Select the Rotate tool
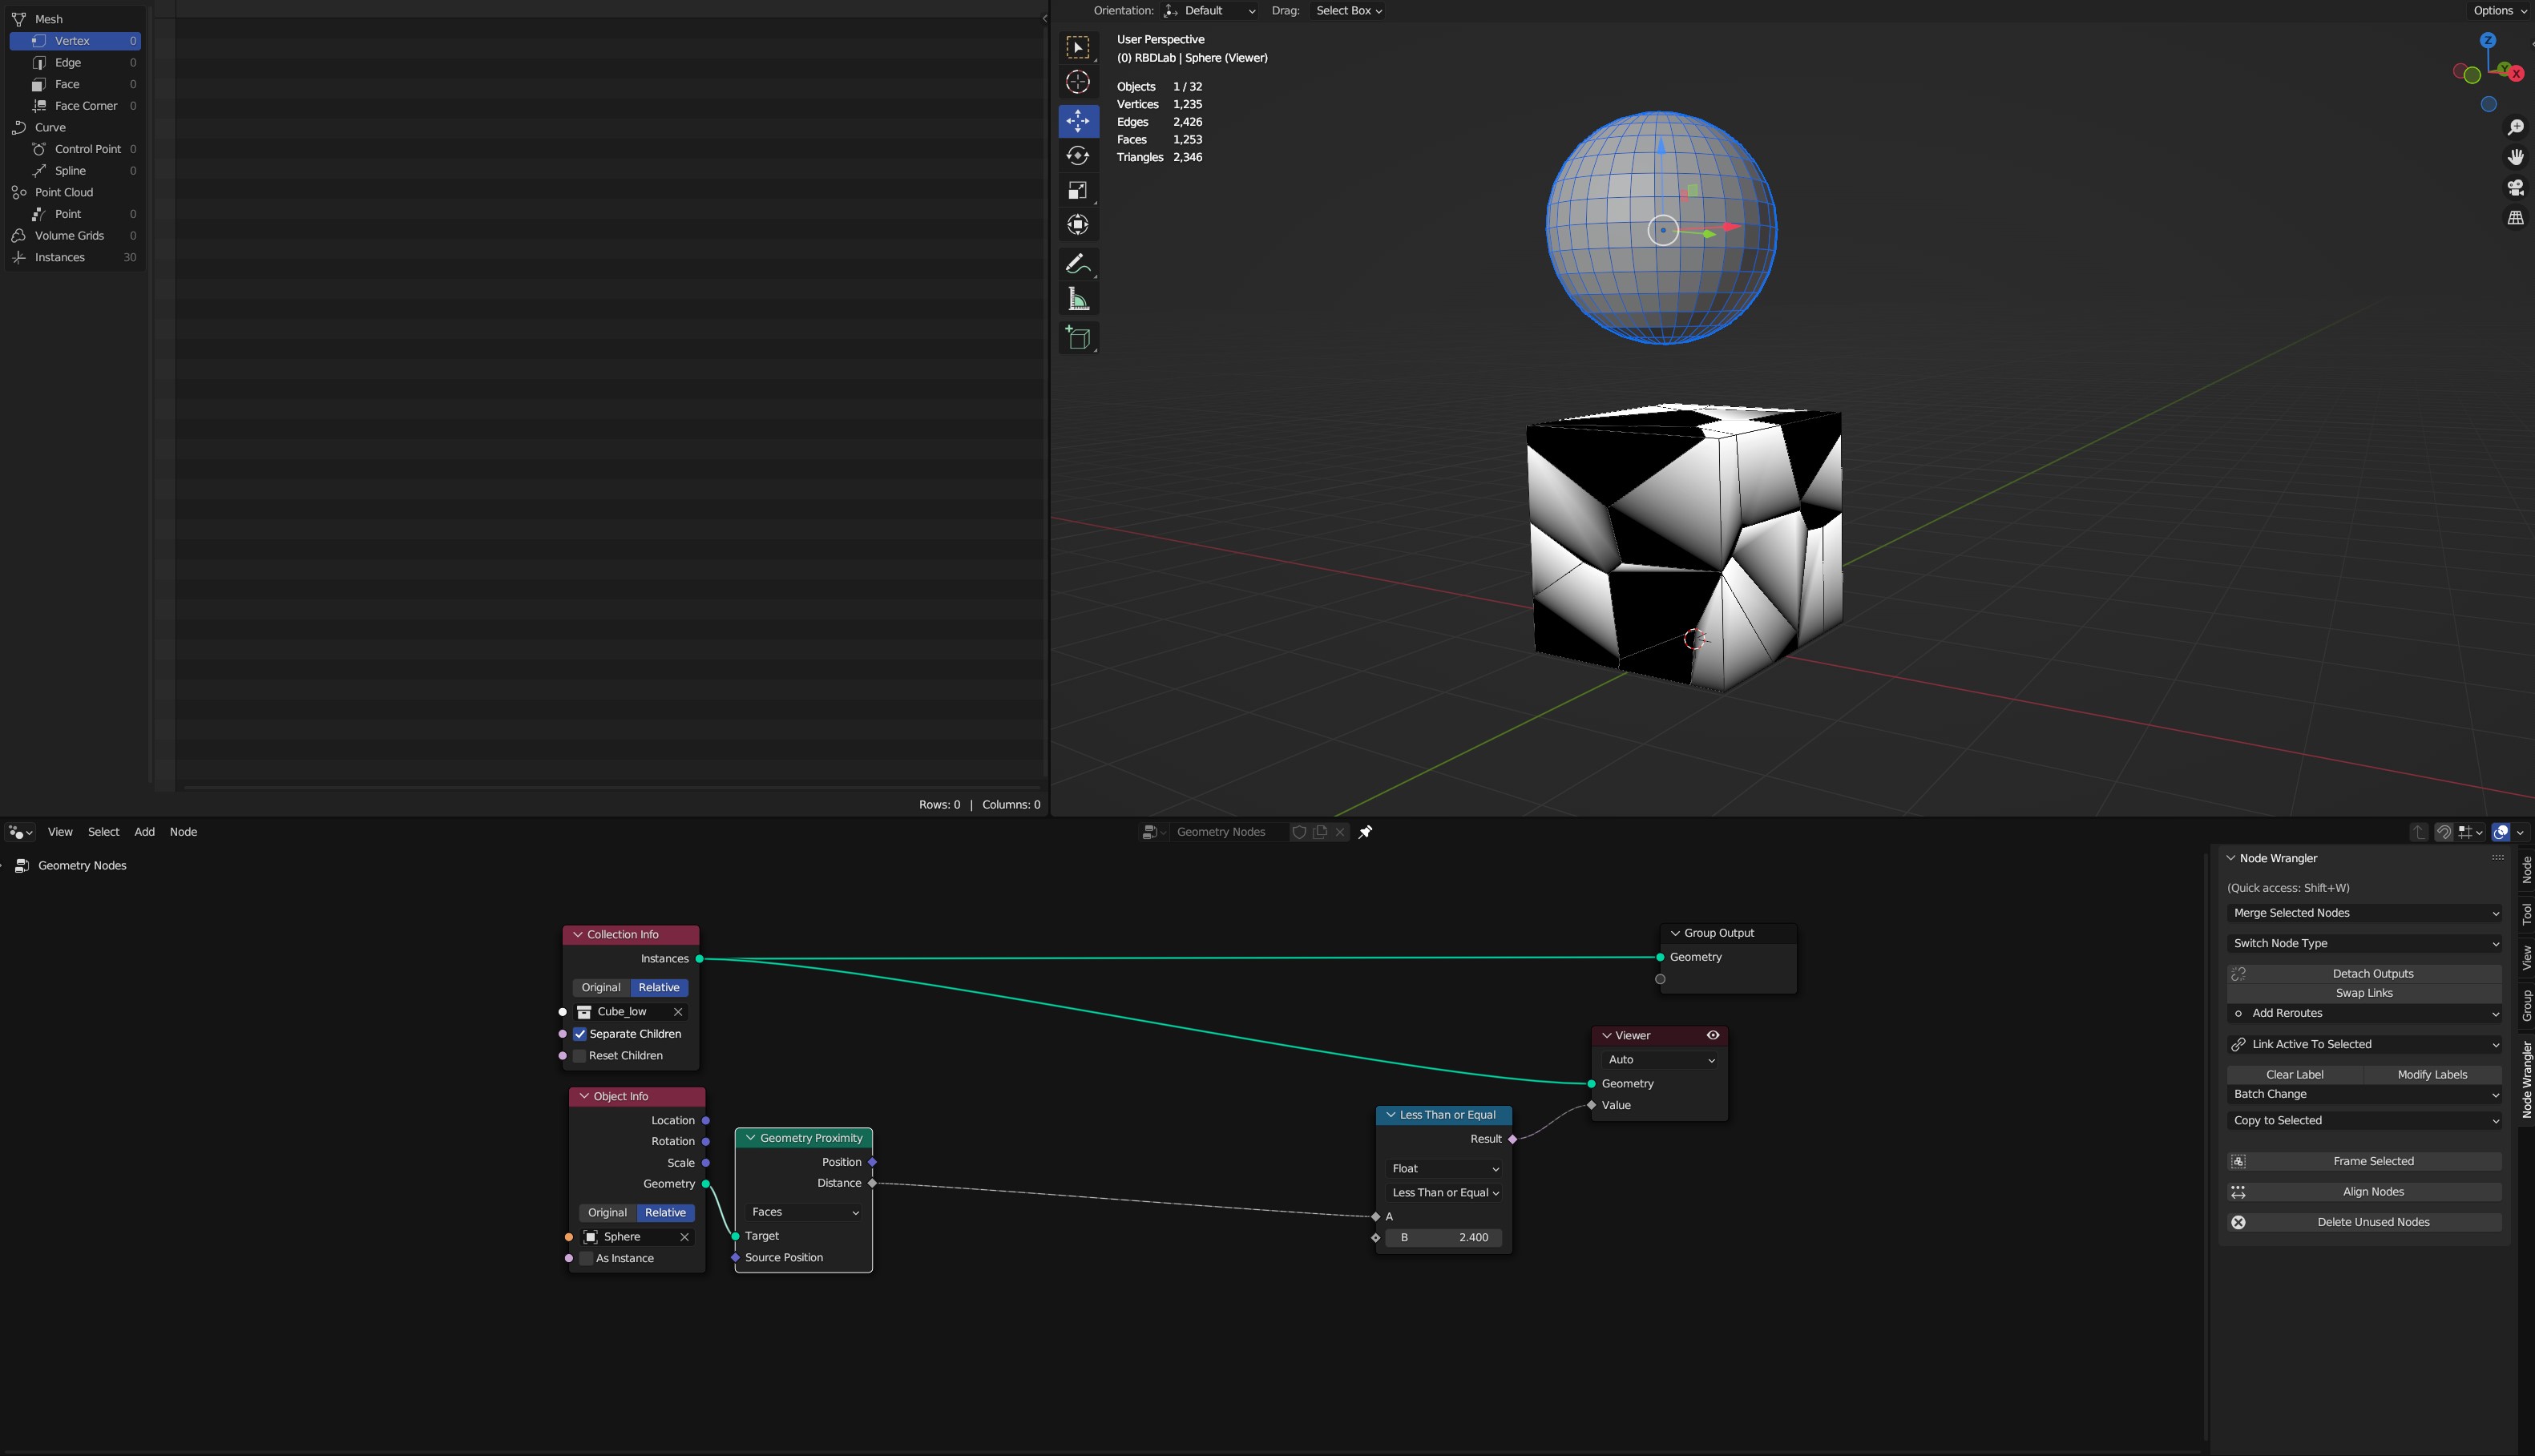2535x1456 pixels. click(1078, 156)
